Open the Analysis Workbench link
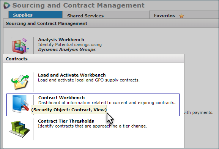The image size is (219, 149). click(61, 40)
